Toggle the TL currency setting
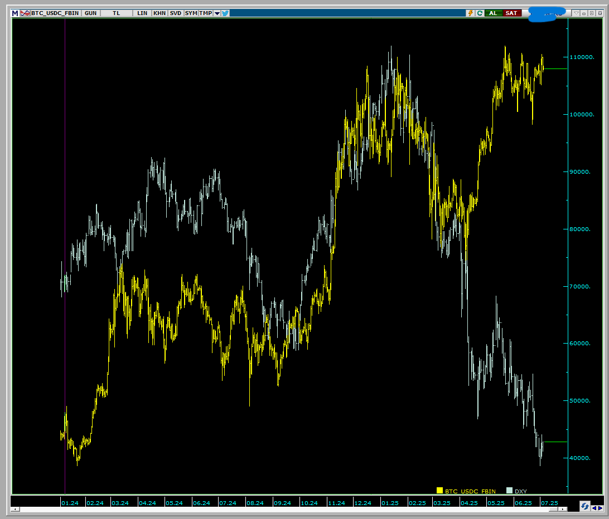 116,13
